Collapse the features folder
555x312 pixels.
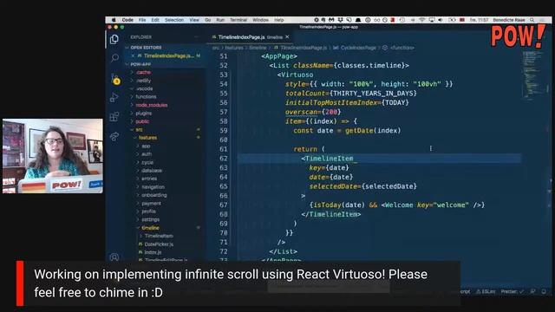coord(147,138)
